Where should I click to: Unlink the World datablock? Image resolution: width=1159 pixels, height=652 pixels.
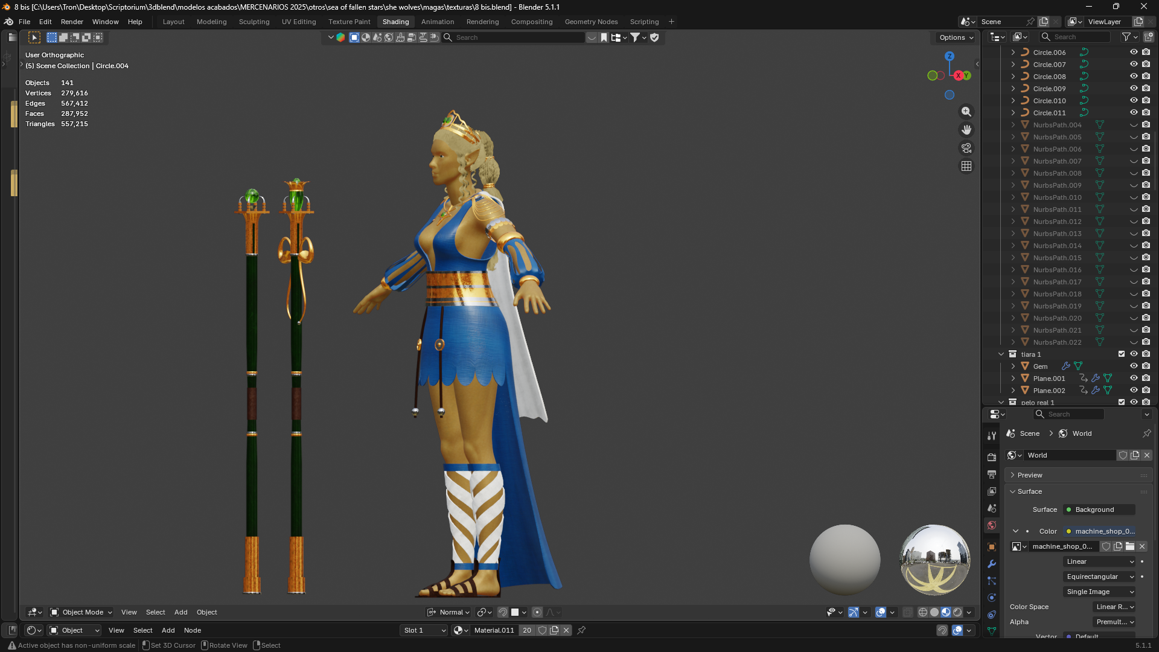(x=1147, y=455)
